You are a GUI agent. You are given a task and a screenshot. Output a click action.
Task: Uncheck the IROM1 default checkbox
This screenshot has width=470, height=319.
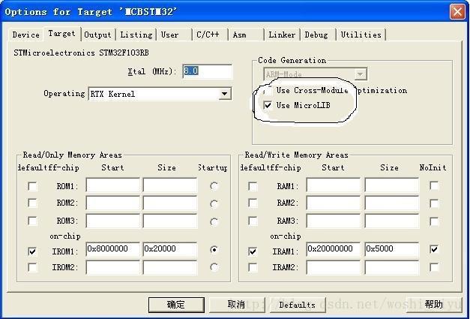click(32, 251)
